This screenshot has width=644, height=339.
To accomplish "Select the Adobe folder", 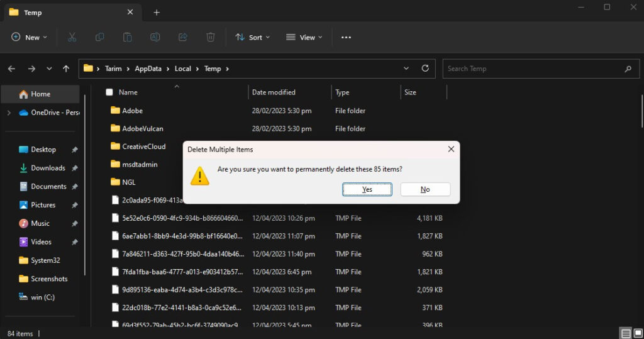I will pyautogui.click(x=126, y=111).
